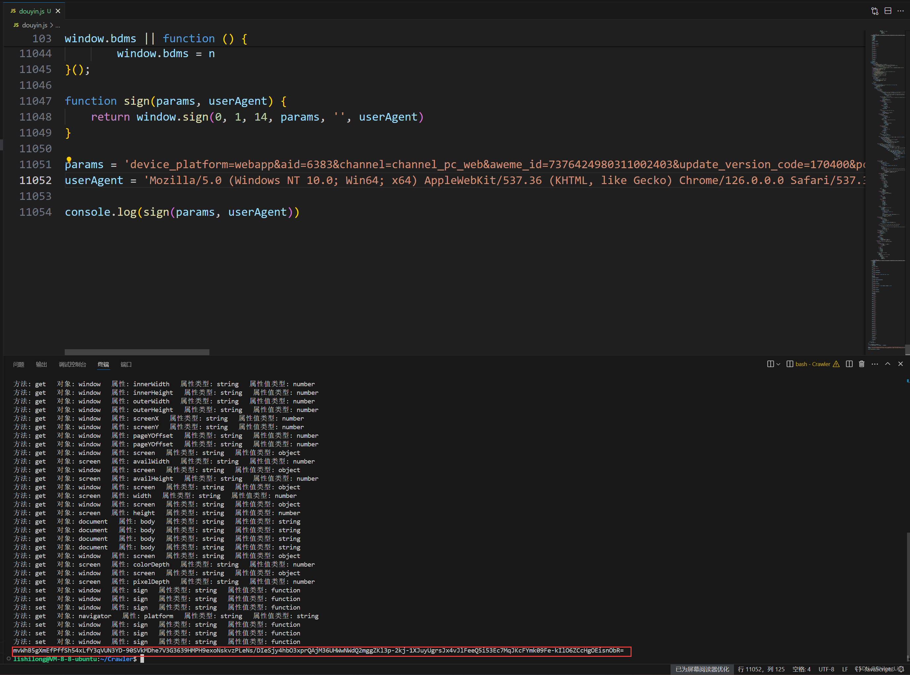Screen dimensions: 910x675
Task: Click the function sign(params, userAgent) line
Action: (176, 101)
